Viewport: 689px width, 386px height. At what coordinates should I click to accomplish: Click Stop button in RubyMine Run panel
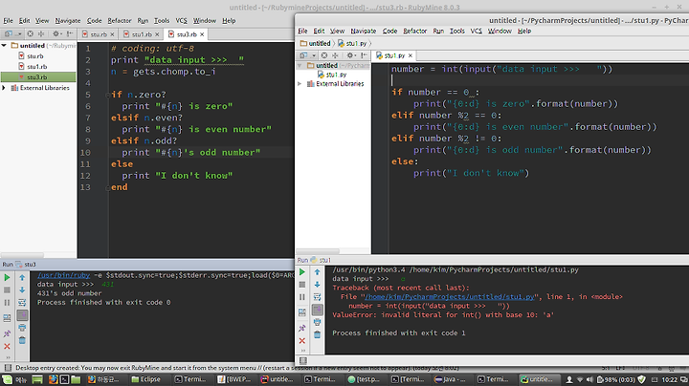click(x=7, y=289)
